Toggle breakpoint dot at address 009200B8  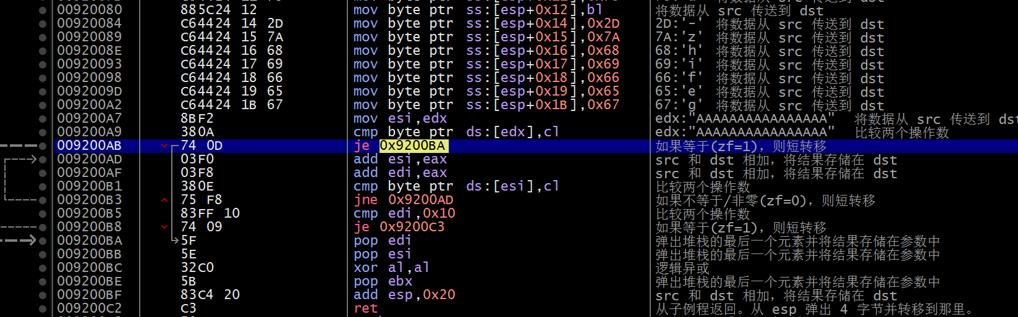click(x=43, y=228)
